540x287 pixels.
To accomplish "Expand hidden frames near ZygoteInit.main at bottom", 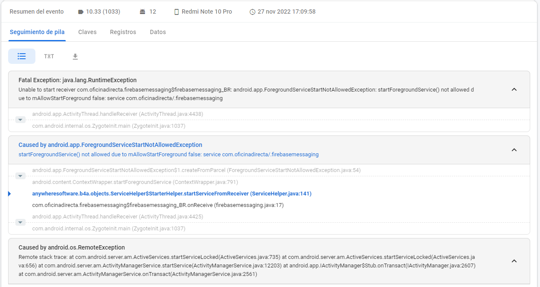I will 20,222.
